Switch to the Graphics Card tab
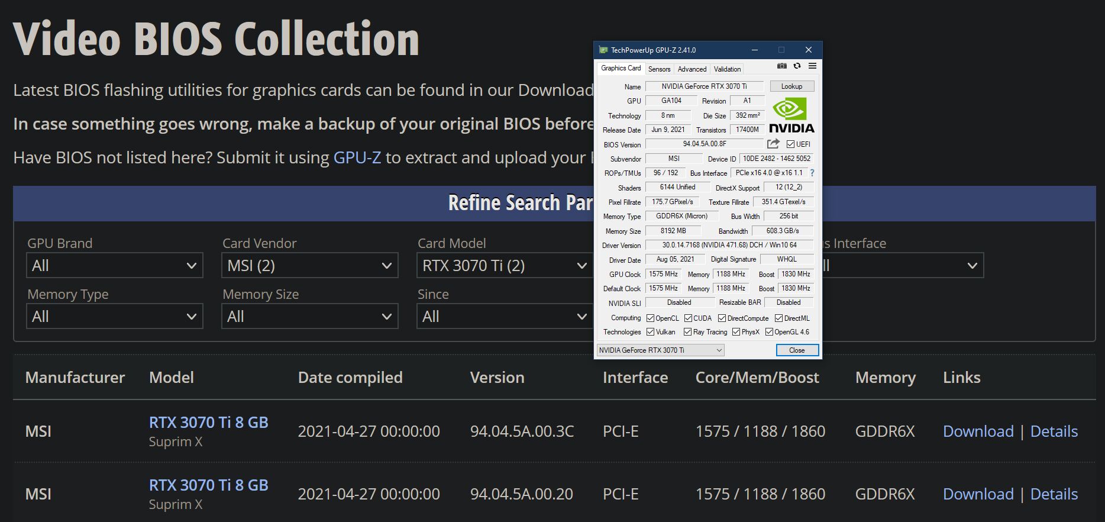This screenshot has width=1105, height=522. click(621, 68)
